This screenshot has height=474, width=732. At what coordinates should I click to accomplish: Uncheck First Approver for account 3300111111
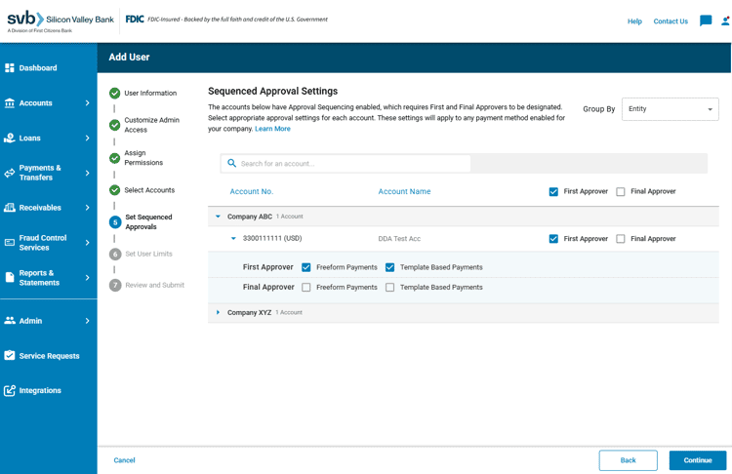(553, 239)
